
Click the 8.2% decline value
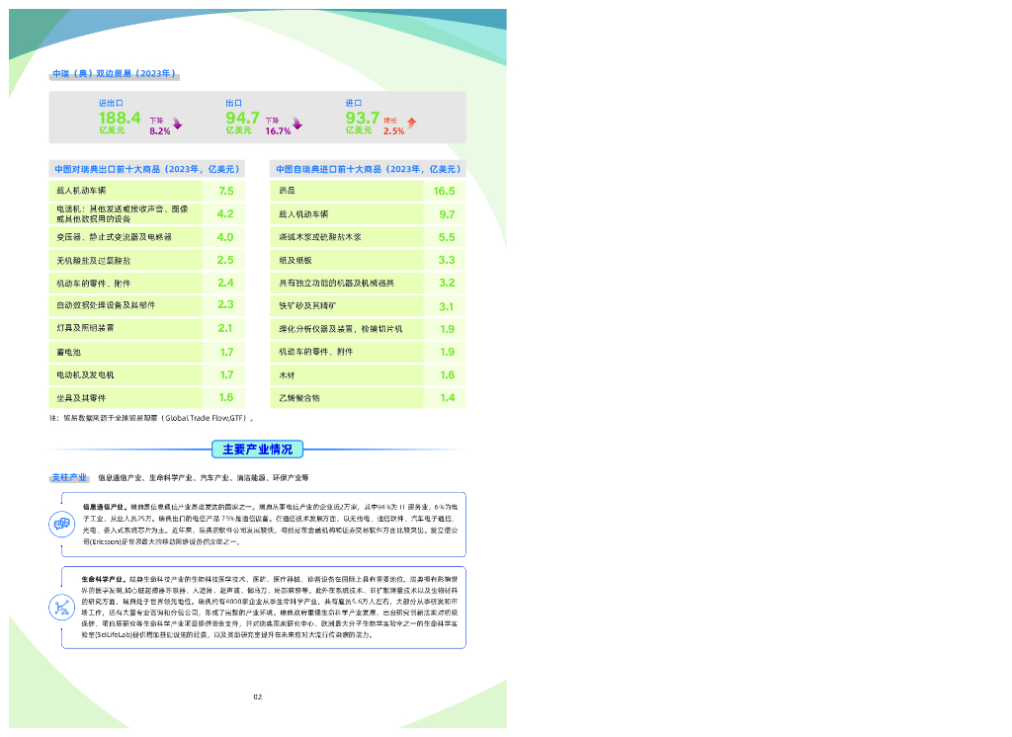click(160, 131)
